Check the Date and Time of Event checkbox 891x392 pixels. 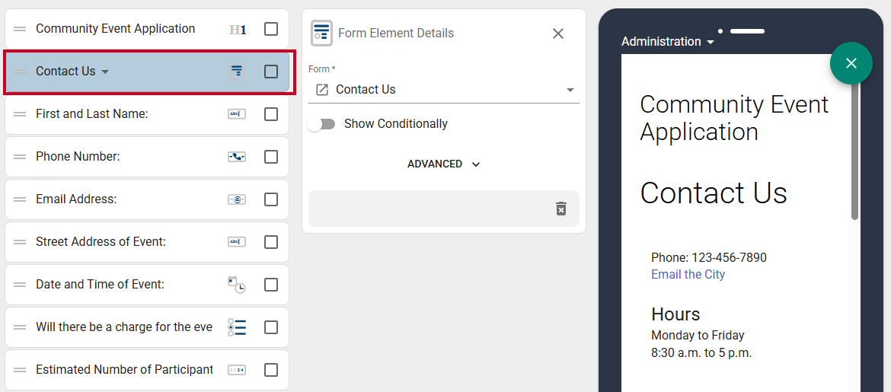click(x=271, y=285)
